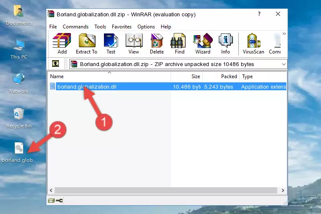Sort by the Size column header
The height and width of the screenshot is (214, 321).
coord(187,76)
